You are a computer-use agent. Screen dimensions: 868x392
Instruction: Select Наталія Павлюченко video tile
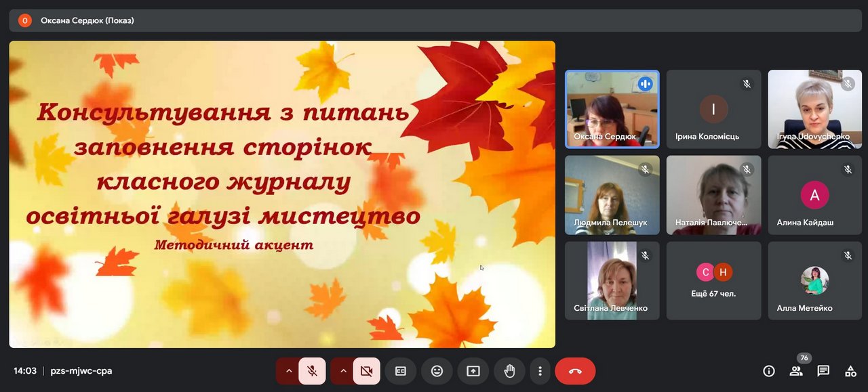(713, 195)
